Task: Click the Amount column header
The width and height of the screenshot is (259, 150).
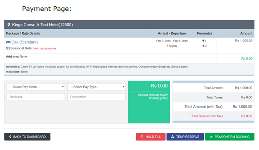Action: tap(246, 33)
